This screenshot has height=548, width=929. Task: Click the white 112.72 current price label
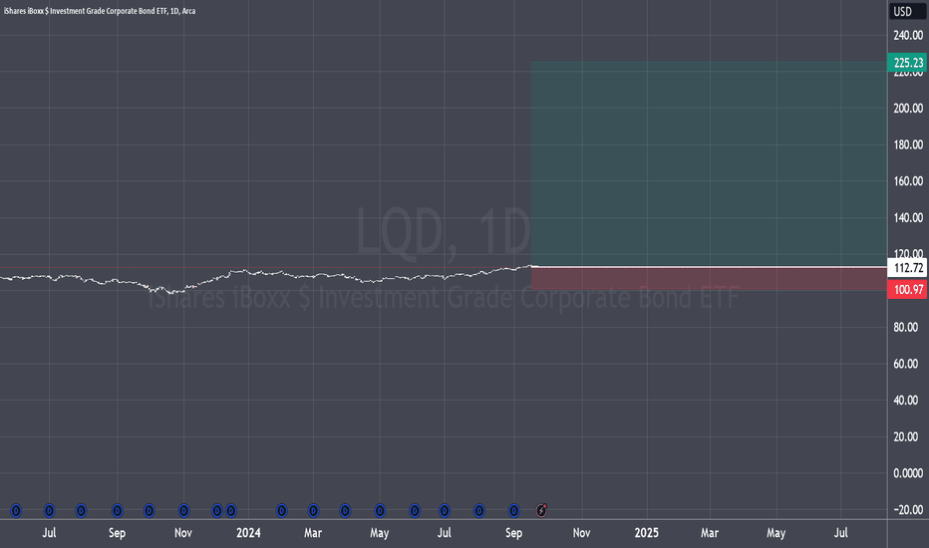click(907, 268)
